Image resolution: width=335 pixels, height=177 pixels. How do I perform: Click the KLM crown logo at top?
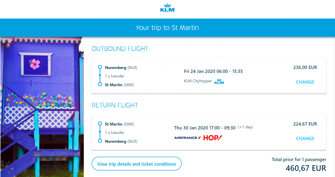167,8
